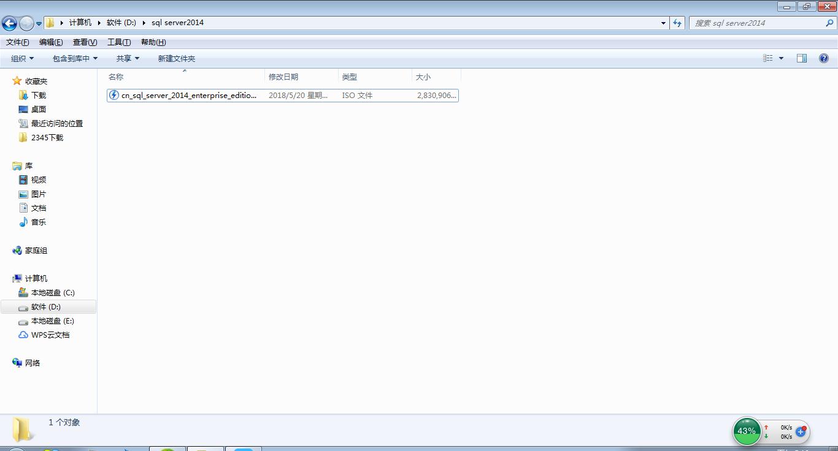
Task: Select 计算机 breadcrumb in address bar
Action: (x=80, y=23)
